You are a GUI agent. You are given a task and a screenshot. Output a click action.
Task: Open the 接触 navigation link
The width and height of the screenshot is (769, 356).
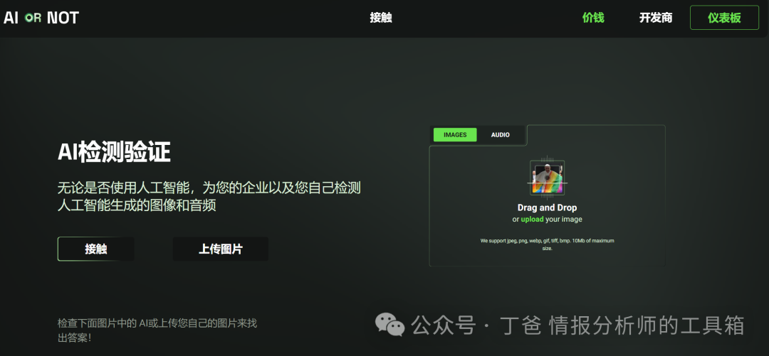(381, 18)
